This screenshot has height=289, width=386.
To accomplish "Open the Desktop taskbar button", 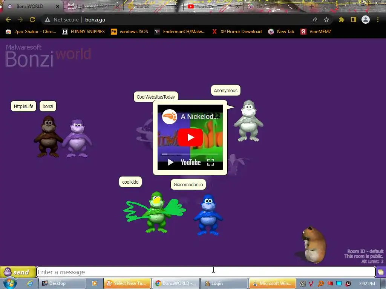I will (x=62, y=283).
